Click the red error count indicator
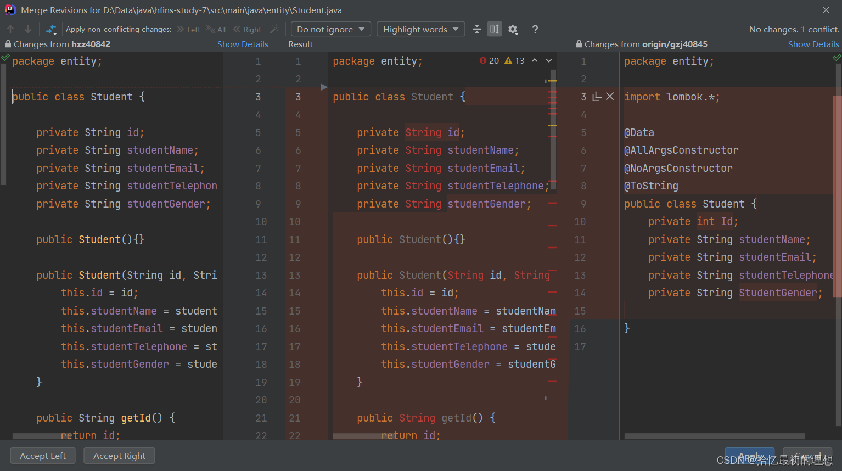 pos(489,60)
